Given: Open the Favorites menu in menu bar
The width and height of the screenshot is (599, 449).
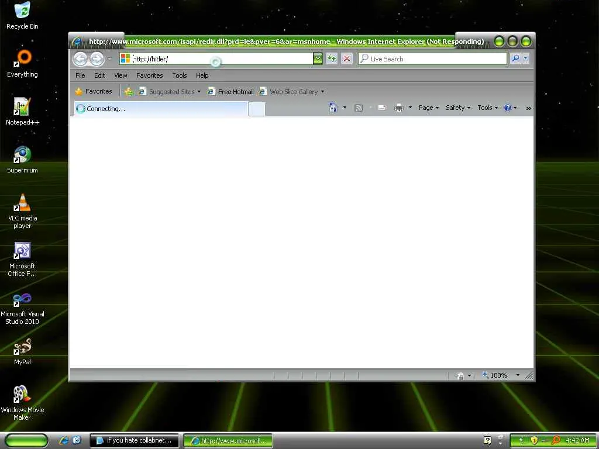Looking at the screenshot, I should point(149,75).
